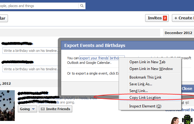Expand the Going status dropdown

click(x=27, y=109)
